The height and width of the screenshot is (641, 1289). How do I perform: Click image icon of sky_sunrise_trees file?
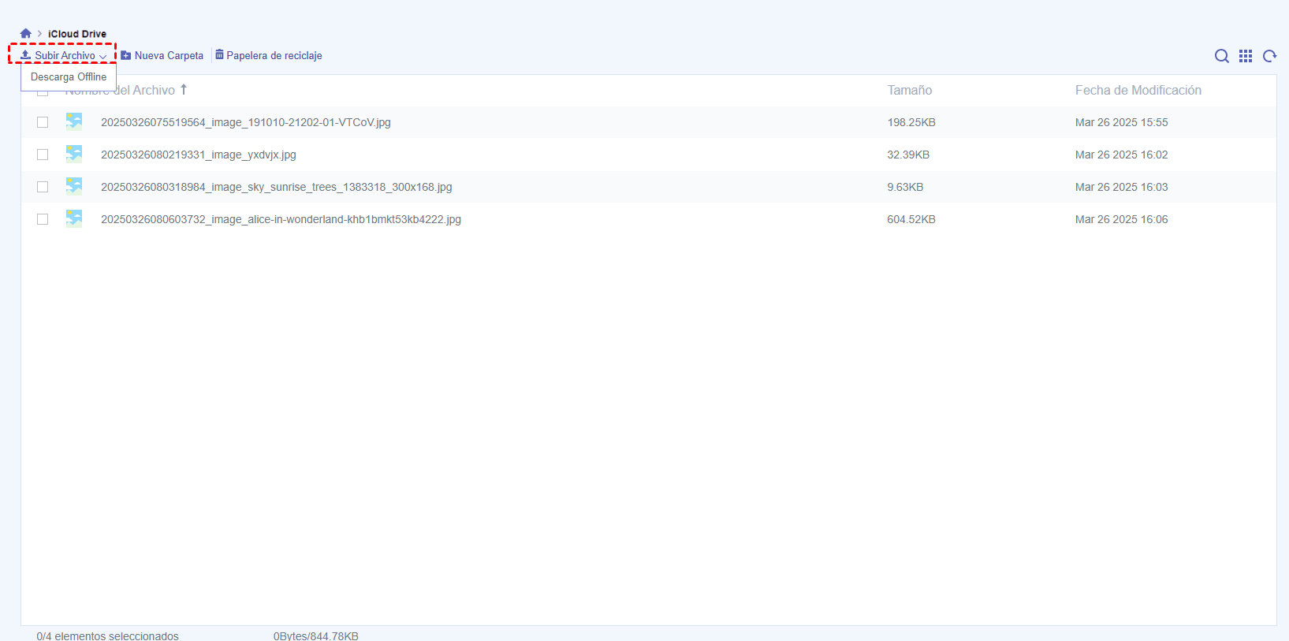pyautogui.click(x=74, y=186)
